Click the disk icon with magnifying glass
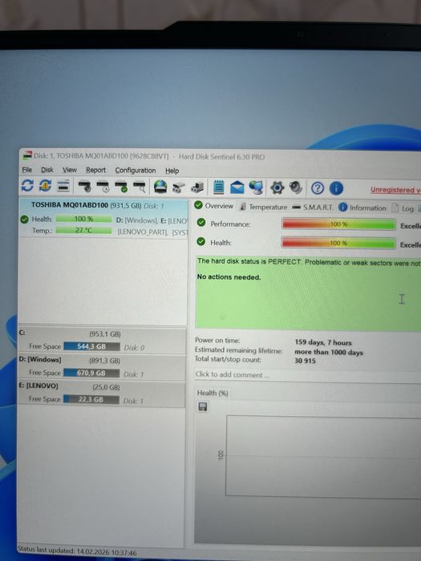 (x=140, y=187)
